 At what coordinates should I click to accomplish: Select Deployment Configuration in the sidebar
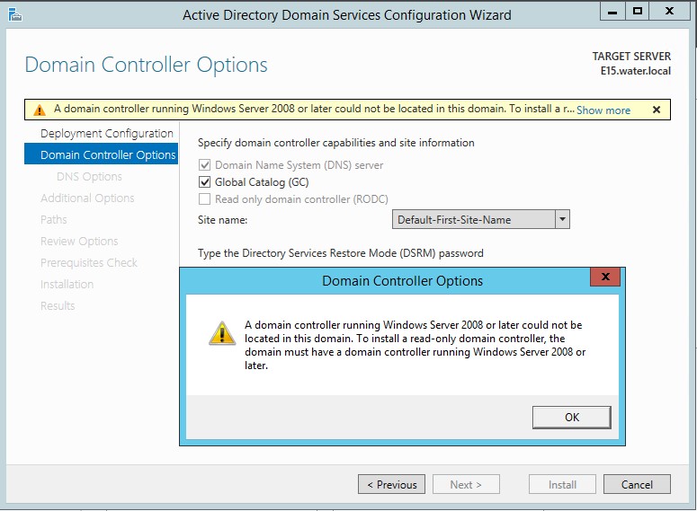(107, 133)
